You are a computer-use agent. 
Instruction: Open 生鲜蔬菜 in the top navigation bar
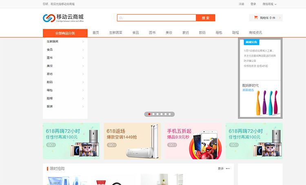(116, 33)
